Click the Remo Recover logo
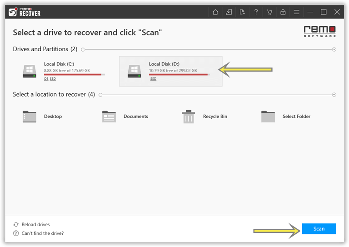The width and height of the screenshot is (349, 247). (25, 12)
